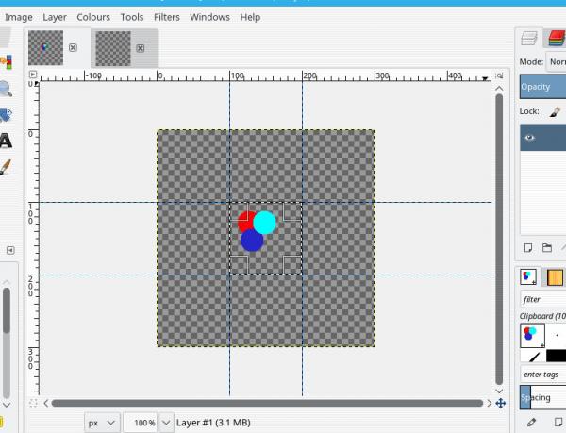Click the canvas vertical scrollbar

coord(499,240)
